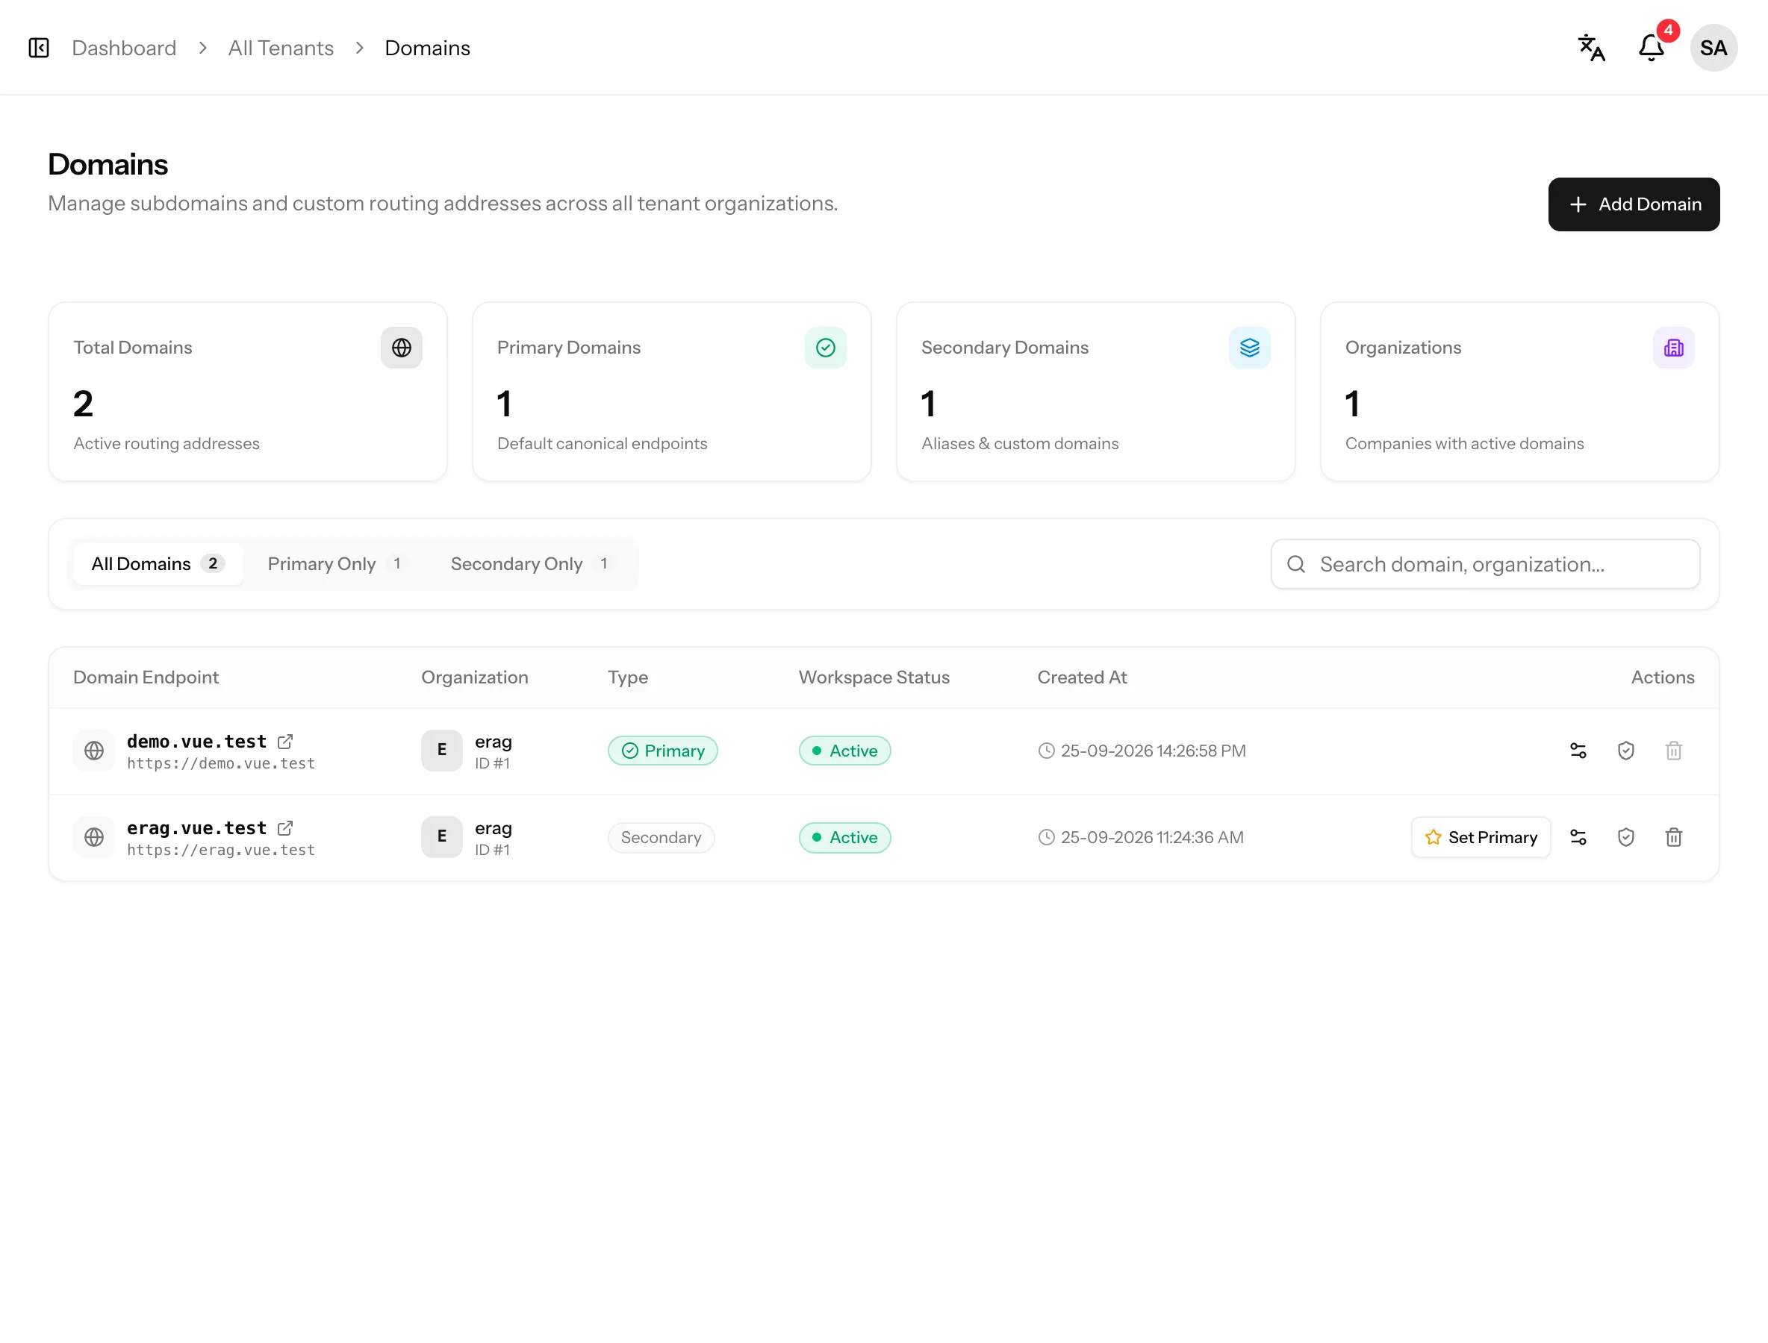The image size is (1768, 1343).
Task: Click the clock icon in erag.vue.test row
Action: click(x=1047, y=837)
